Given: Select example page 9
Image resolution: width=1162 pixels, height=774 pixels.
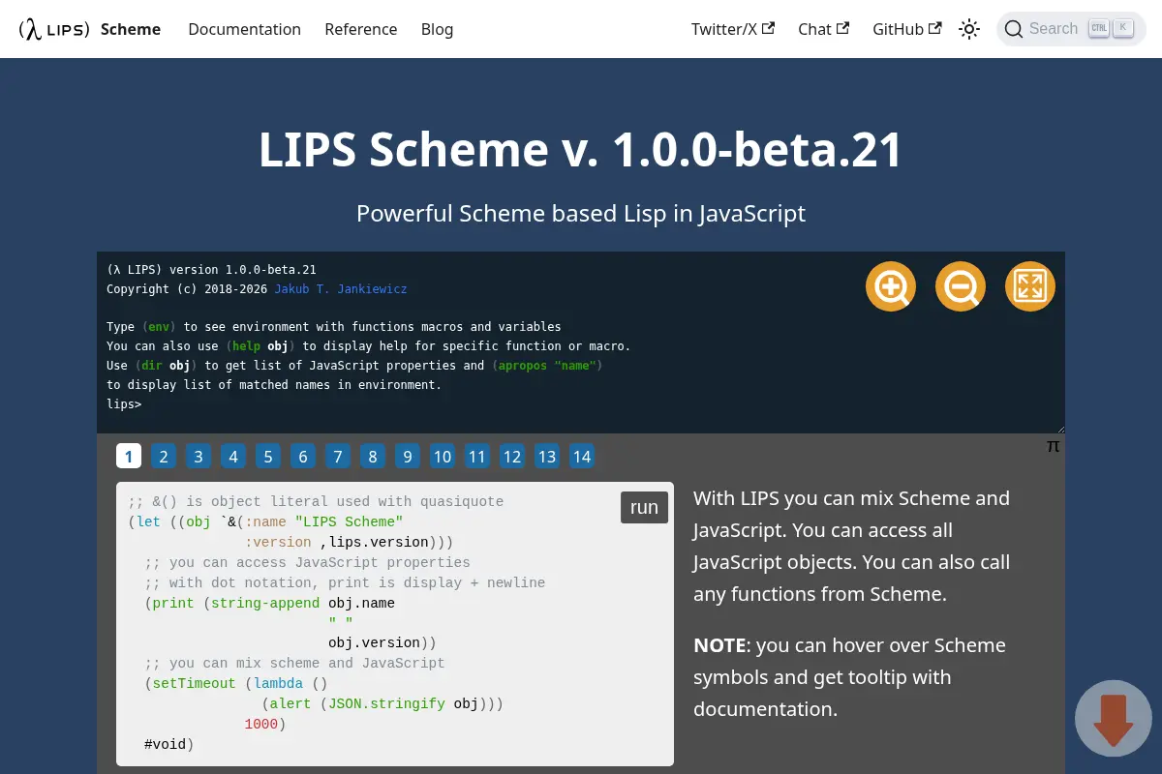Looking at the screenshot, I should coord(408,456).
